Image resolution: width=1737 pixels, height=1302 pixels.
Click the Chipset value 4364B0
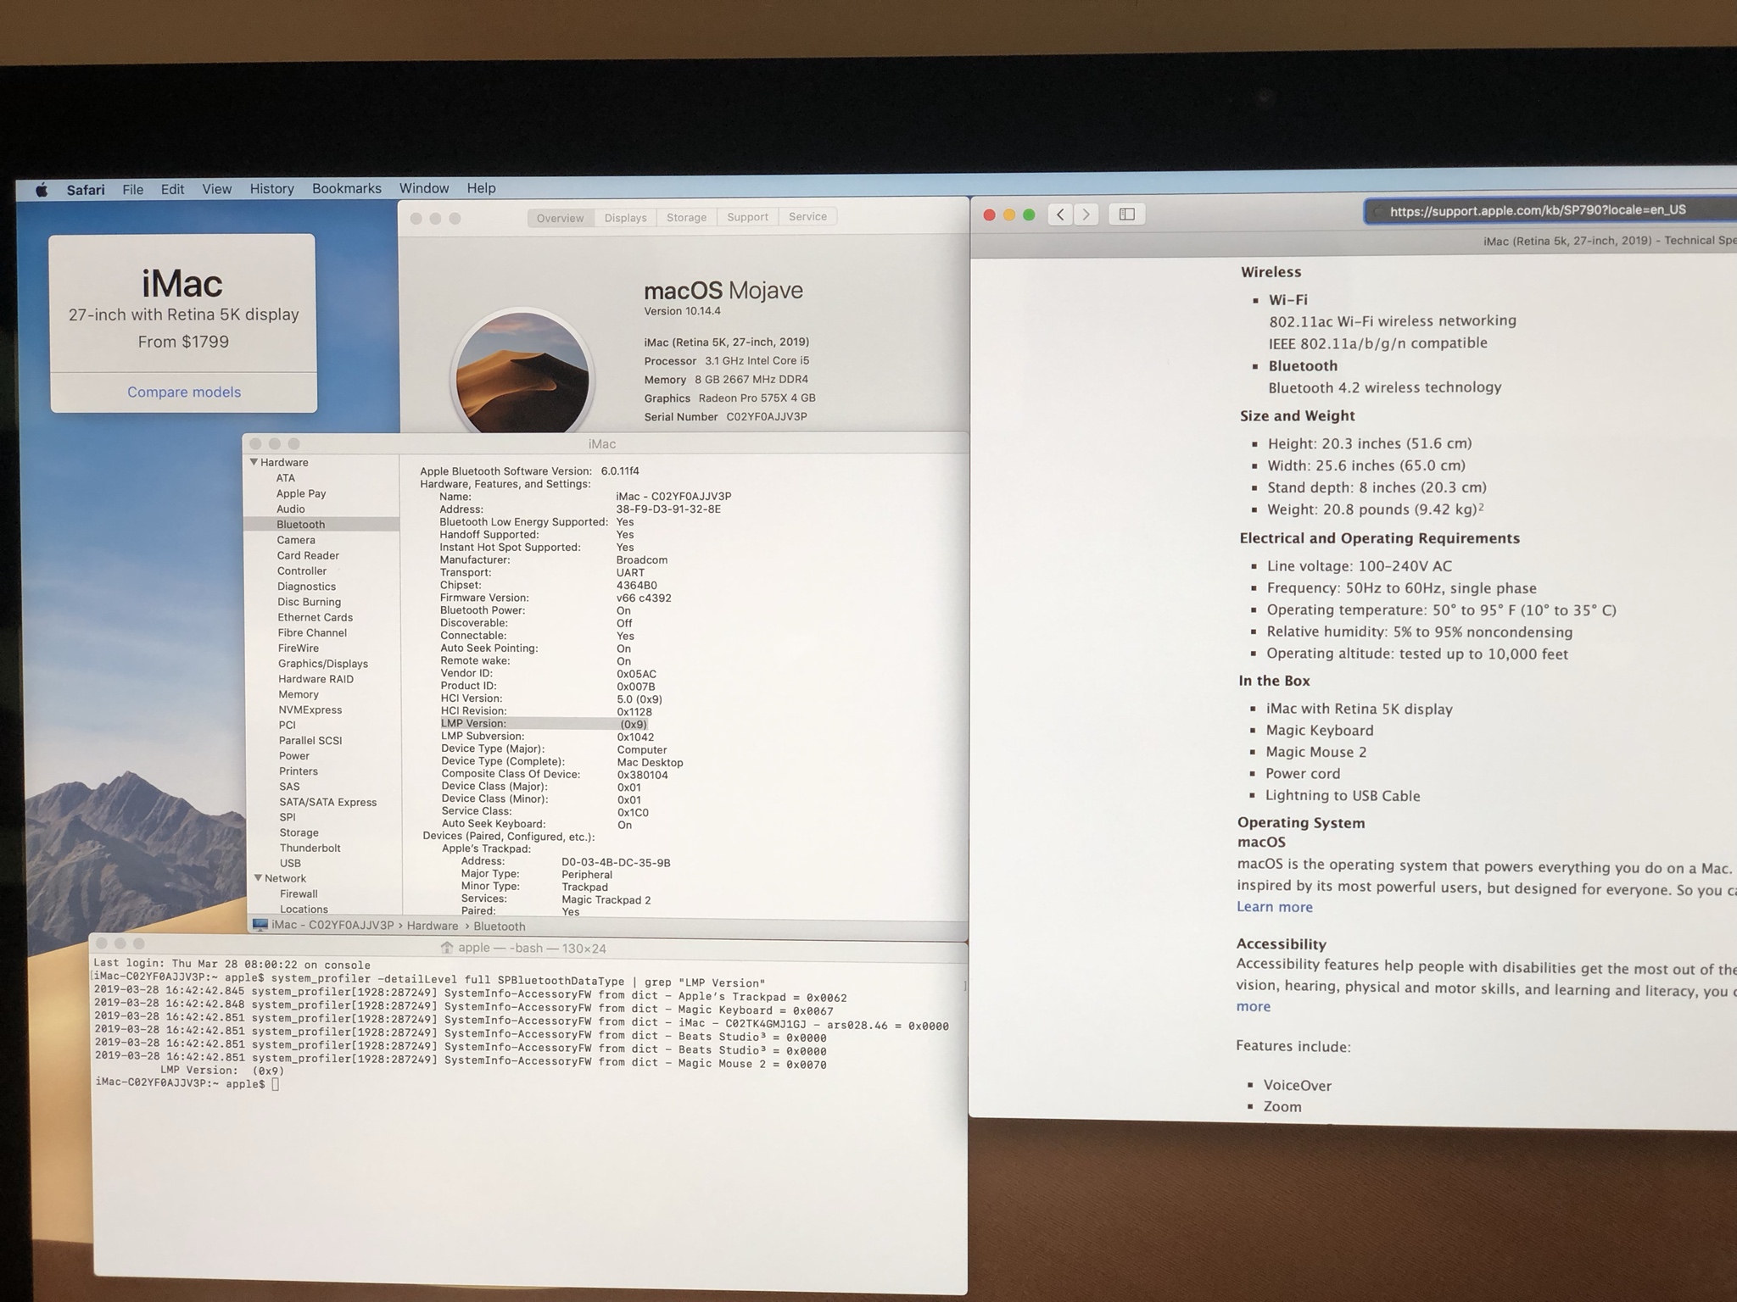tap(636, 586)
